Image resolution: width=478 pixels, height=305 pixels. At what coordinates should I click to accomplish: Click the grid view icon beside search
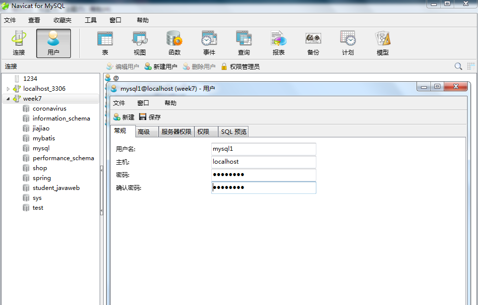tap(471, 66)
